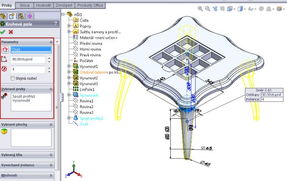This screenshot has width=287, height=181.
Task: Collapse the Možnosti section
Action: (x=51, y=176)
